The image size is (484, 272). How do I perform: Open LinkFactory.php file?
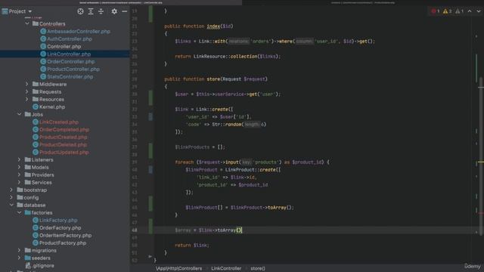[58, 220]
